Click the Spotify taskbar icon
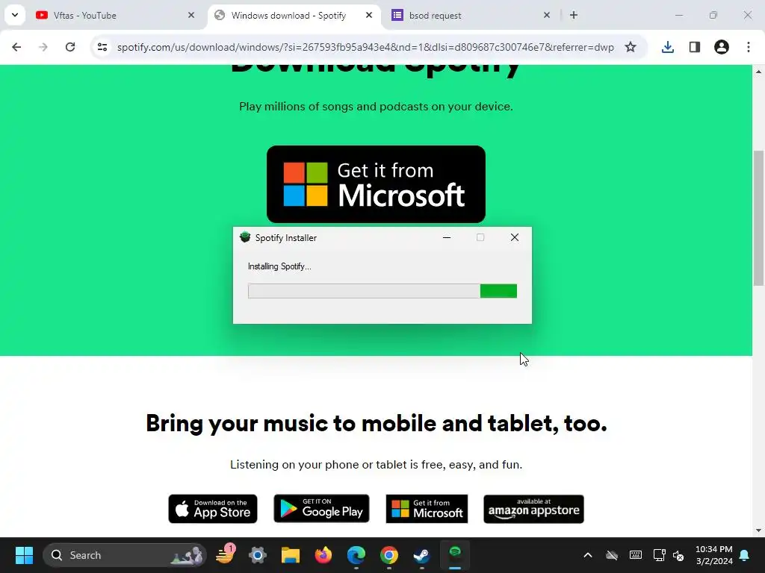 [x=455, y=554]
